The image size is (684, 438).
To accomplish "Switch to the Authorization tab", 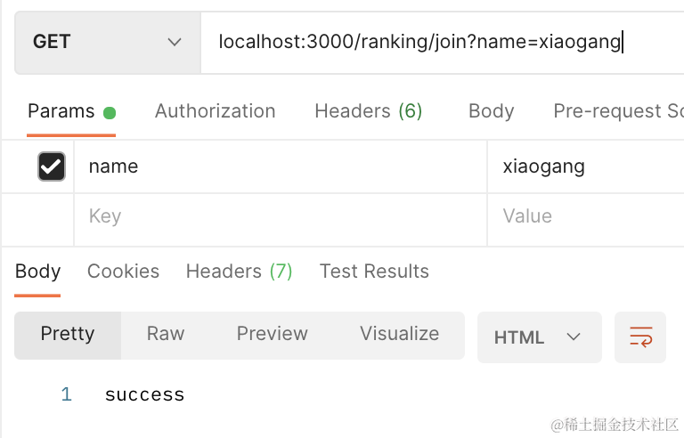I will 215,111.
